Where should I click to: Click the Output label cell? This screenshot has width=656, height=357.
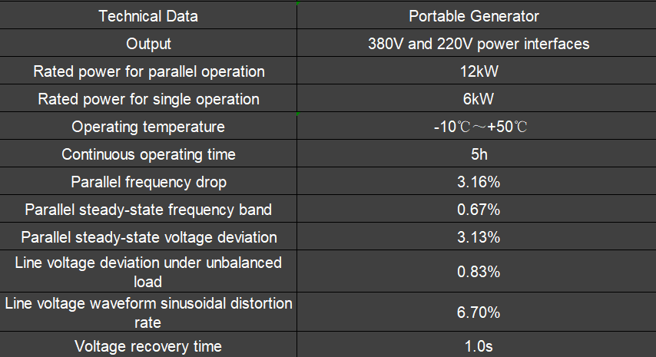point(148,44)
